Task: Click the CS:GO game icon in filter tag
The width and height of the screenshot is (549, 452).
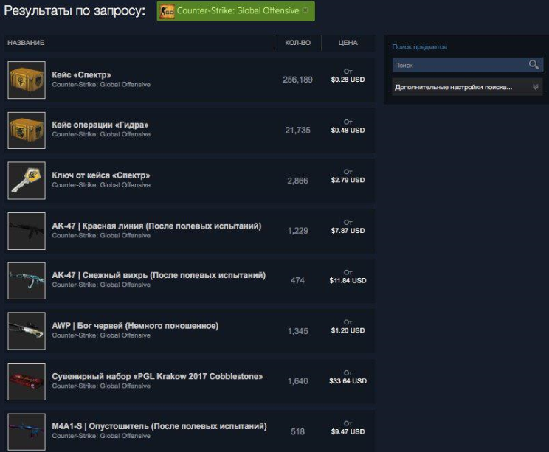Action: point(167,12)
